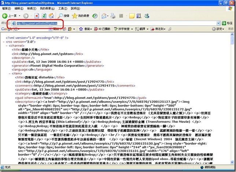Open Google toolbar 設定 settings
This screenshot has width=236, height=172.
pyautogui.click(x=218, y=29)
